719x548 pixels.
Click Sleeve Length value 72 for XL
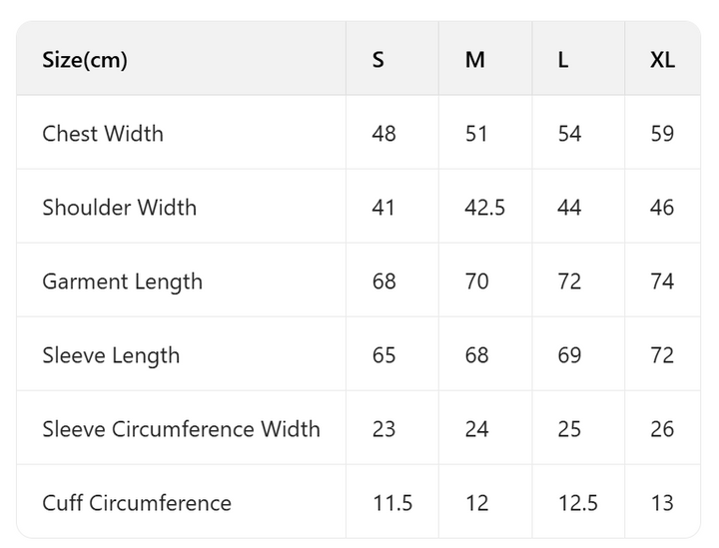click(662, 355)
